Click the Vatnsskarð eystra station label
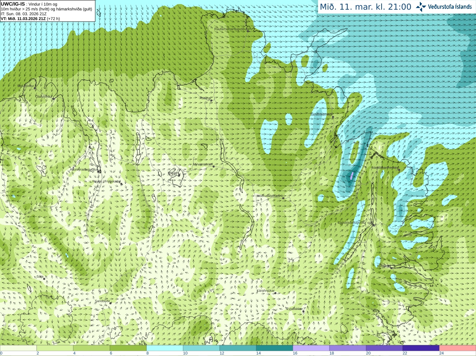This screenshot has height=356, width=476. [385, 168]
